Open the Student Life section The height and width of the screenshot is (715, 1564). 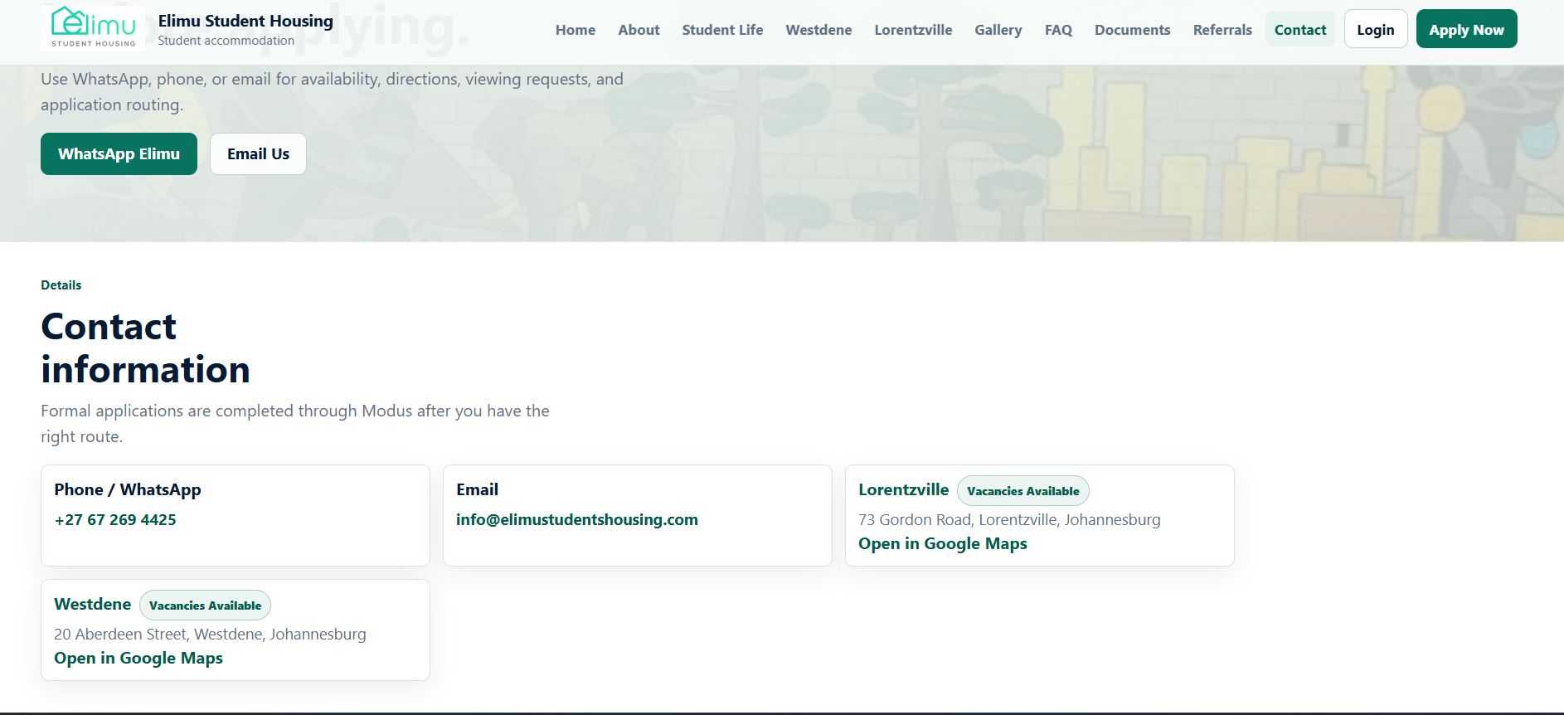tap(722, 30)
